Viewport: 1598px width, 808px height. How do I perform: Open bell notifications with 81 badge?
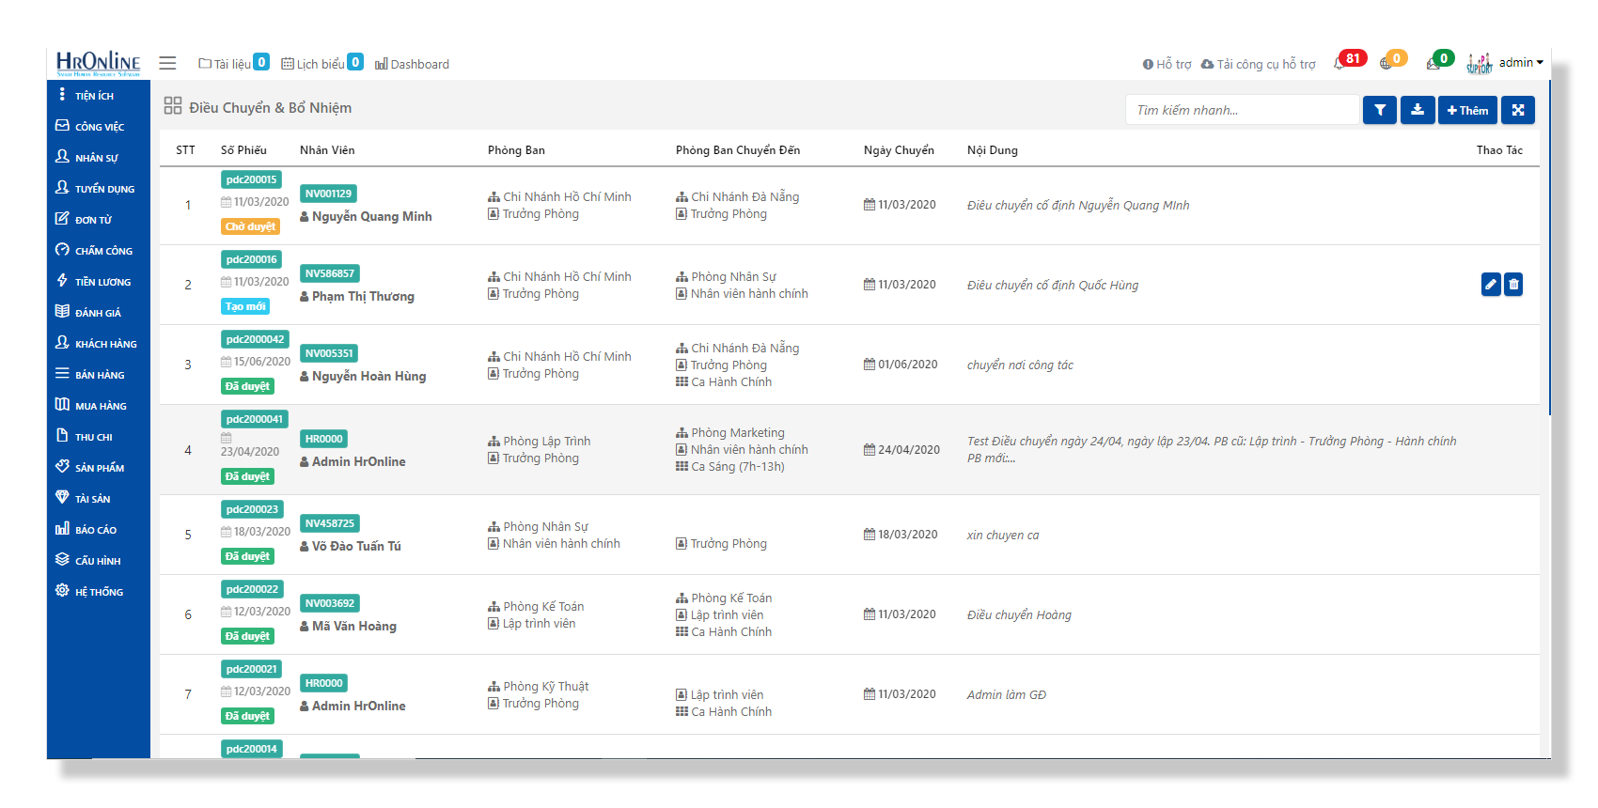coord(1348,61)
